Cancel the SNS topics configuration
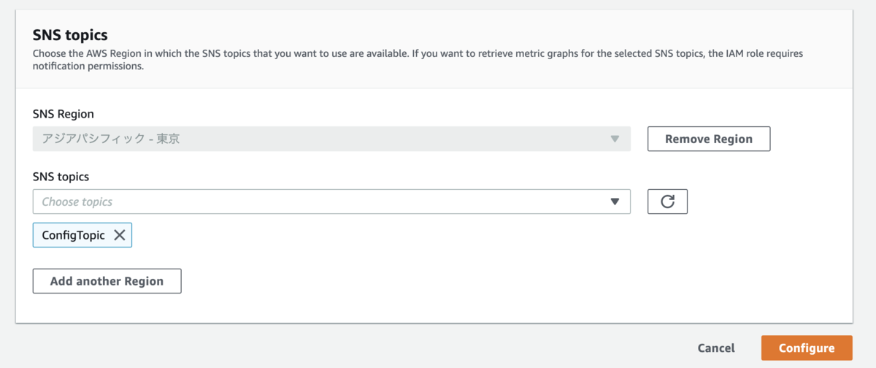876x368 pixels. point(716,348)
